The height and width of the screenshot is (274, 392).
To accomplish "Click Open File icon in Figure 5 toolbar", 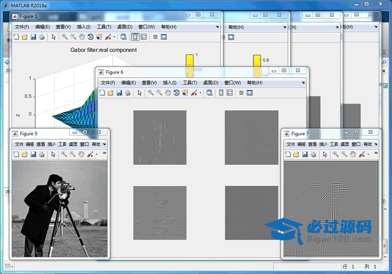I will pos(25,155).
